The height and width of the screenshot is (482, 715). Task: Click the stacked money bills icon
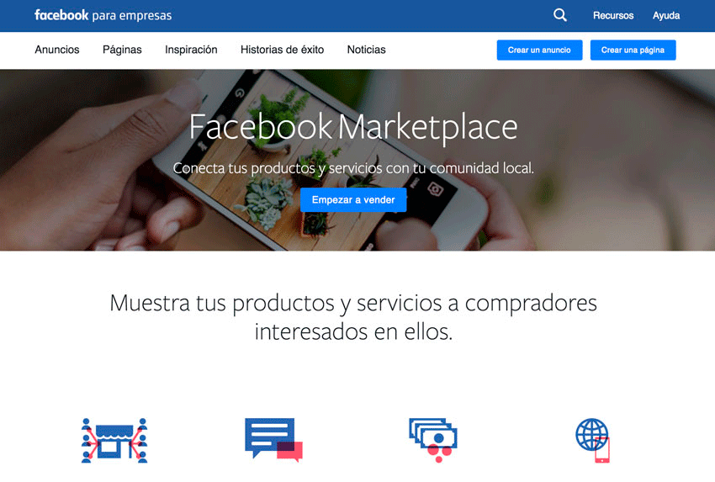(x=433, y=440)
